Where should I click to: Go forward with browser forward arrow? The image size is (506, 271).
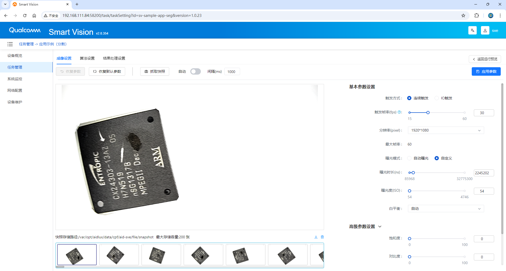pyautogui.click(x=15, y=16)
